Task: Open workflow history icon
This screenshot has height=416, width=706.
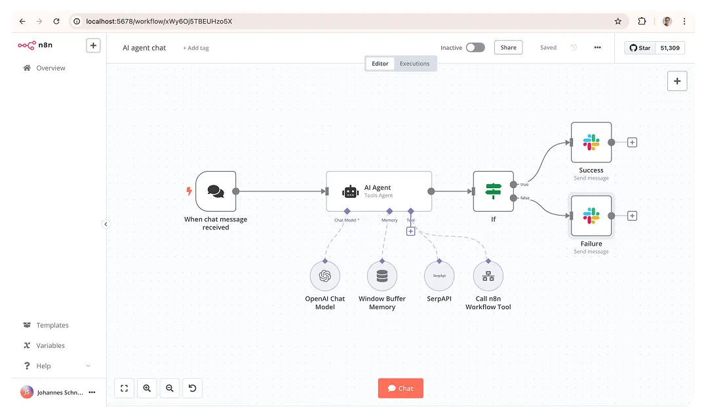Action: pos(574,47)
